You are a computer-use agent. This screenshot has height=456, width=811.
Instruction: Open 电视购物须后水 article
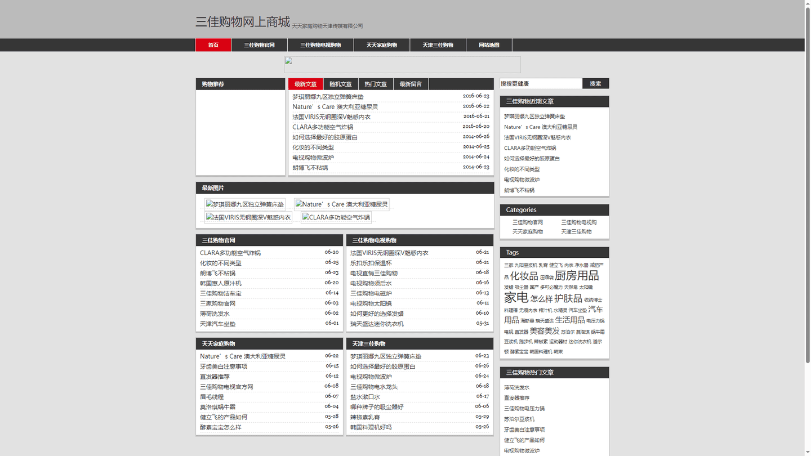point(371,283)
